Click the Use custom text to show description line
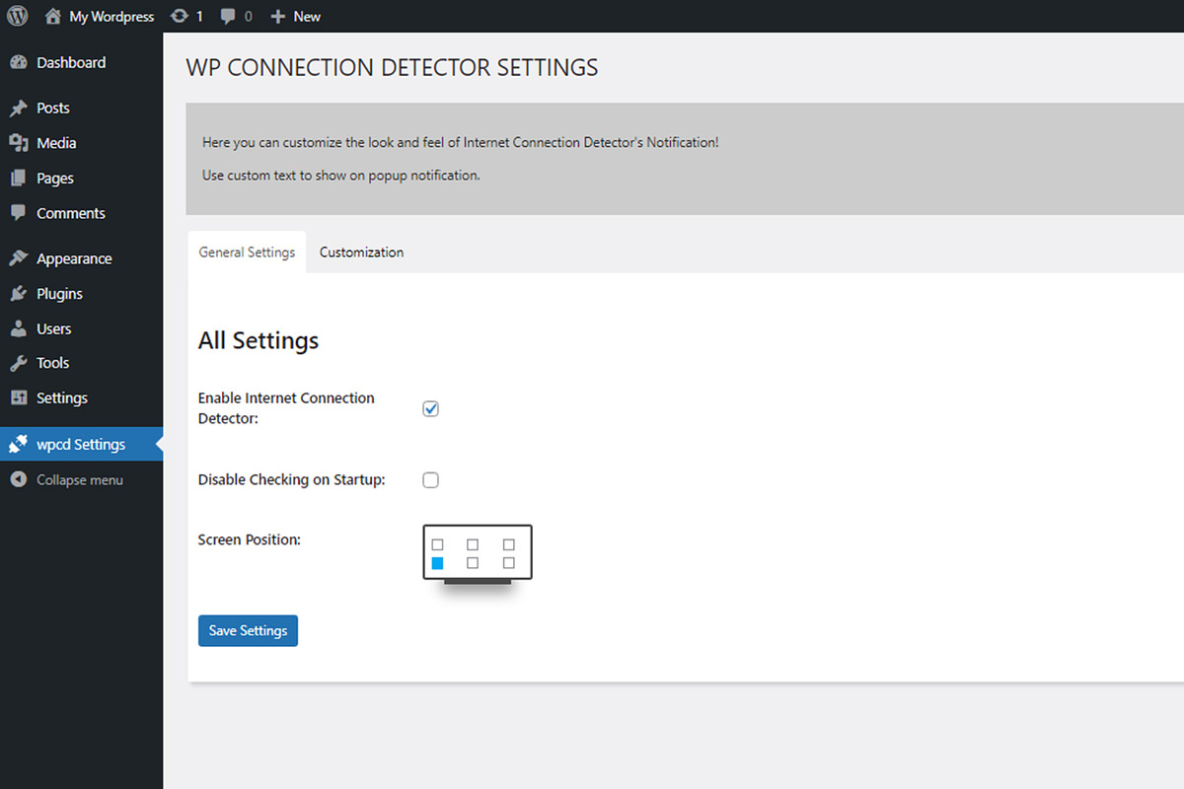Image resolution: width=1184 pixels, height=789 pixels. coord(341,175)
